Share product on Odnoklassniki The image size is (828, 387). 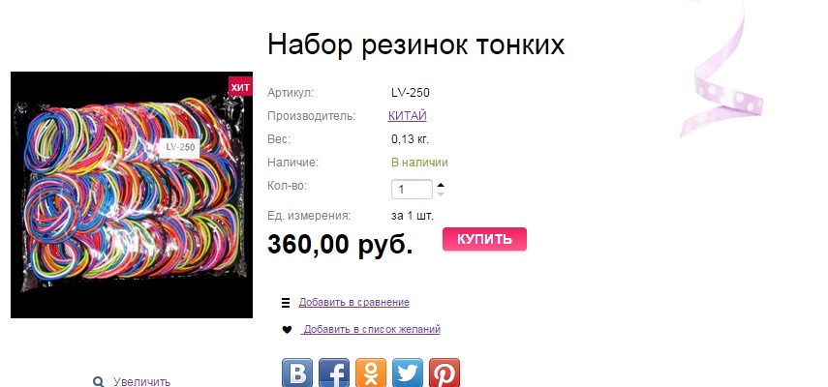371,372
